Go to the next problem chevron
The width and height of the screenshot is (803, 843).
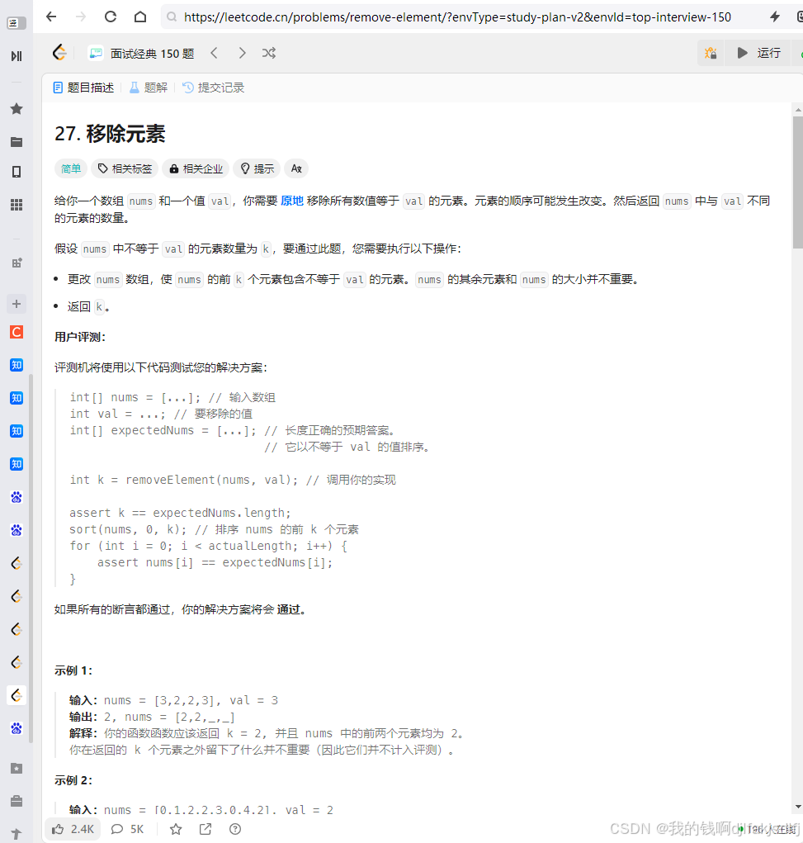(242, 53)
